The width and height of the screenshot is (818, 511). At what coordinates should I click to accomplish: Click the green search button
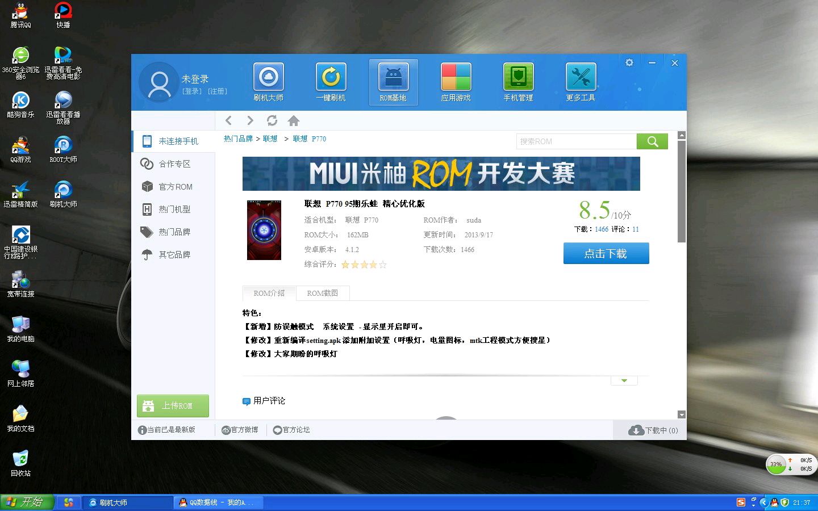[x=652, y=141]
